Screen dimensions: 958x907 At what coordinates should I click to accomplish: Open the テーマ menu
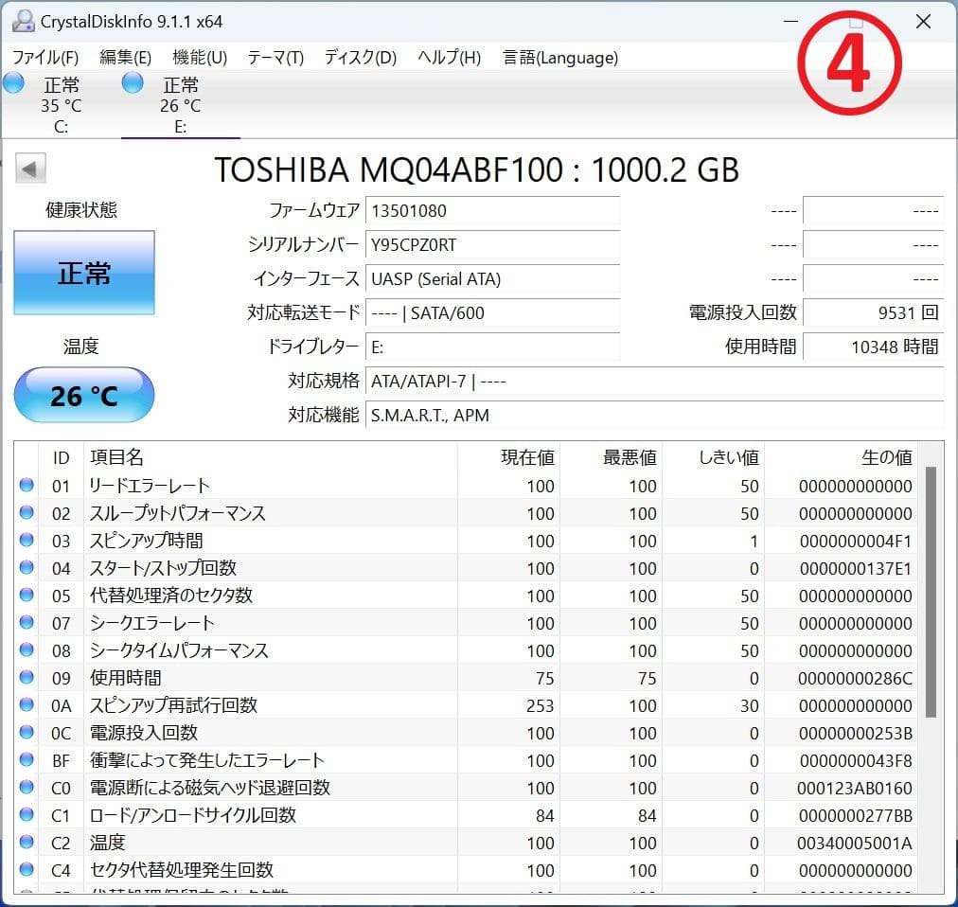(275, 58)
